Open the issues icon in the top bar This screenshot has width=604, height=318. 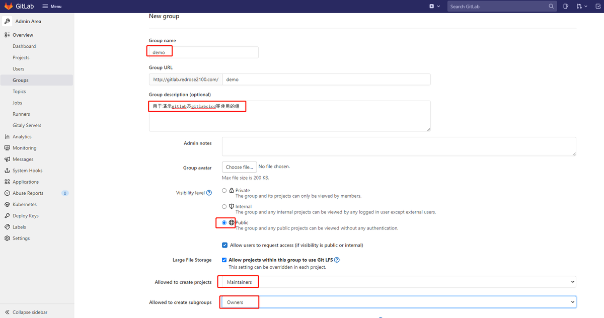[x=566, y=7]
